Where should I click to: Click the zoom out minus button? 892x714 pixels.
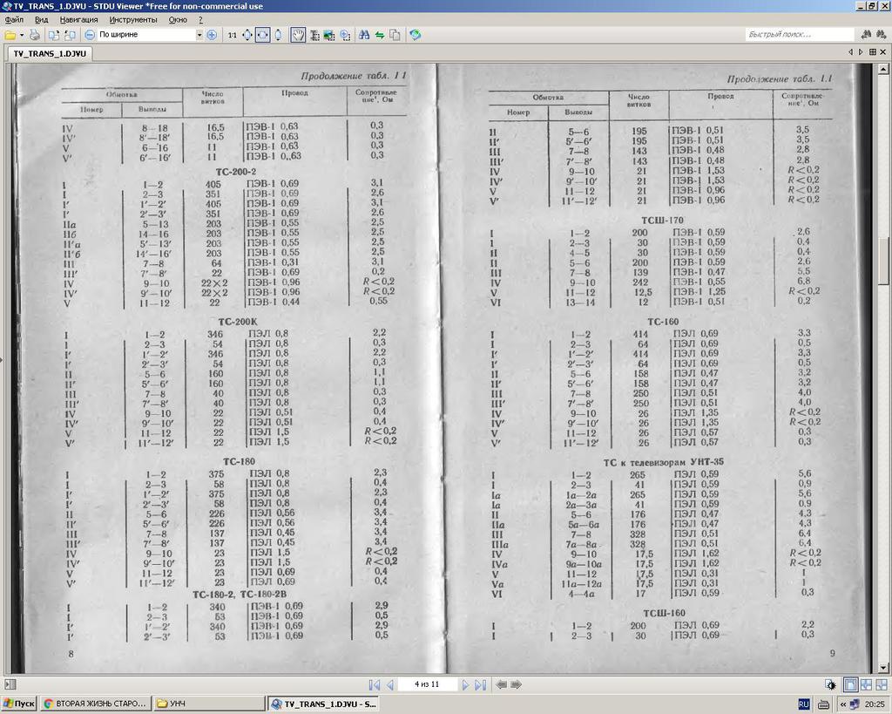pyautogui.click(x=90, y=35)
